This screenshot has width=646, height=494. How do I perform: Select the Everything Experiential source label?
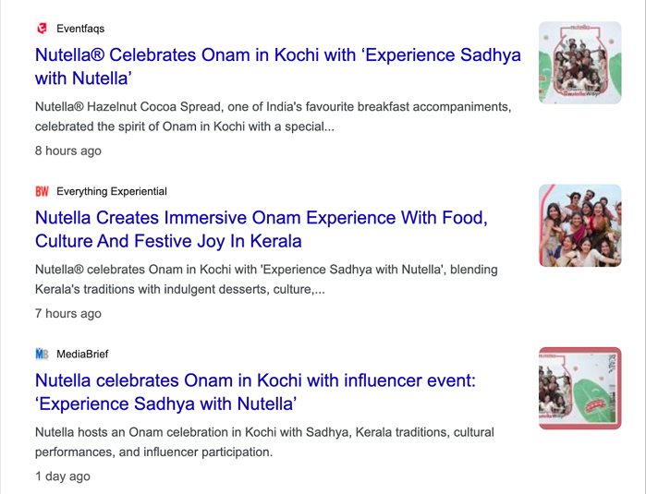[x=112, y=191]
